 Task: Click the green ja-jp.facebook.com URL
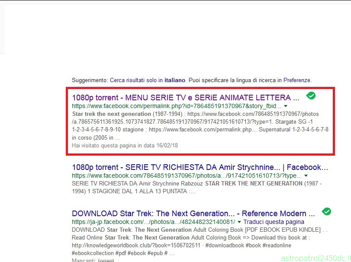tap(153, 222)
